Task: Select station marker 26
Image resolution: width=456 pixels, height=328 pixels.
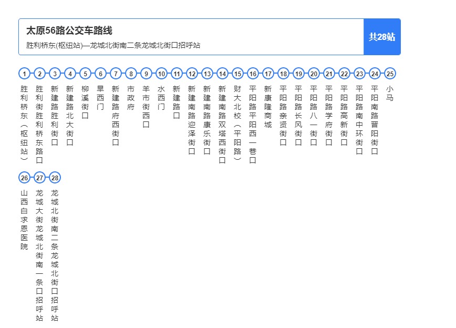Action: 24,178
